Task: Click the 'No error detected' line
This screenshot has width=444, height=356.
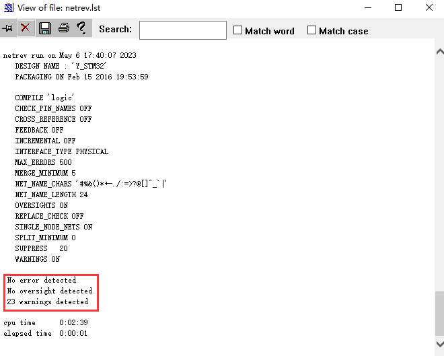Action: [x=42, y=280]
